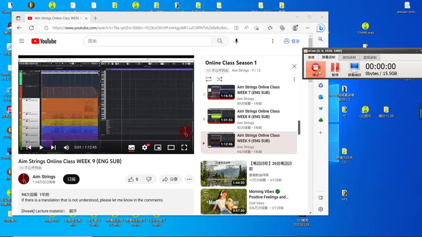Switch to oCam 游戏录制 tab

pos(349,57)
